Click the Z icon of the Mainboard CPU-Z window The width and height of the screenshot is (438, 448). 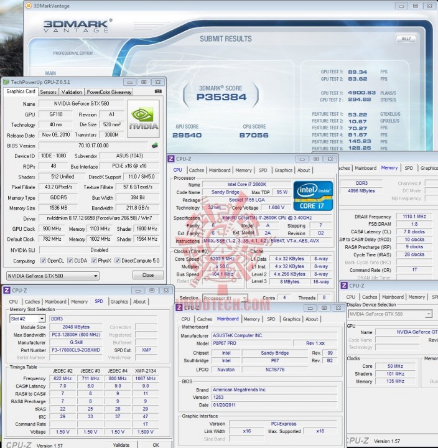[179, 308]
